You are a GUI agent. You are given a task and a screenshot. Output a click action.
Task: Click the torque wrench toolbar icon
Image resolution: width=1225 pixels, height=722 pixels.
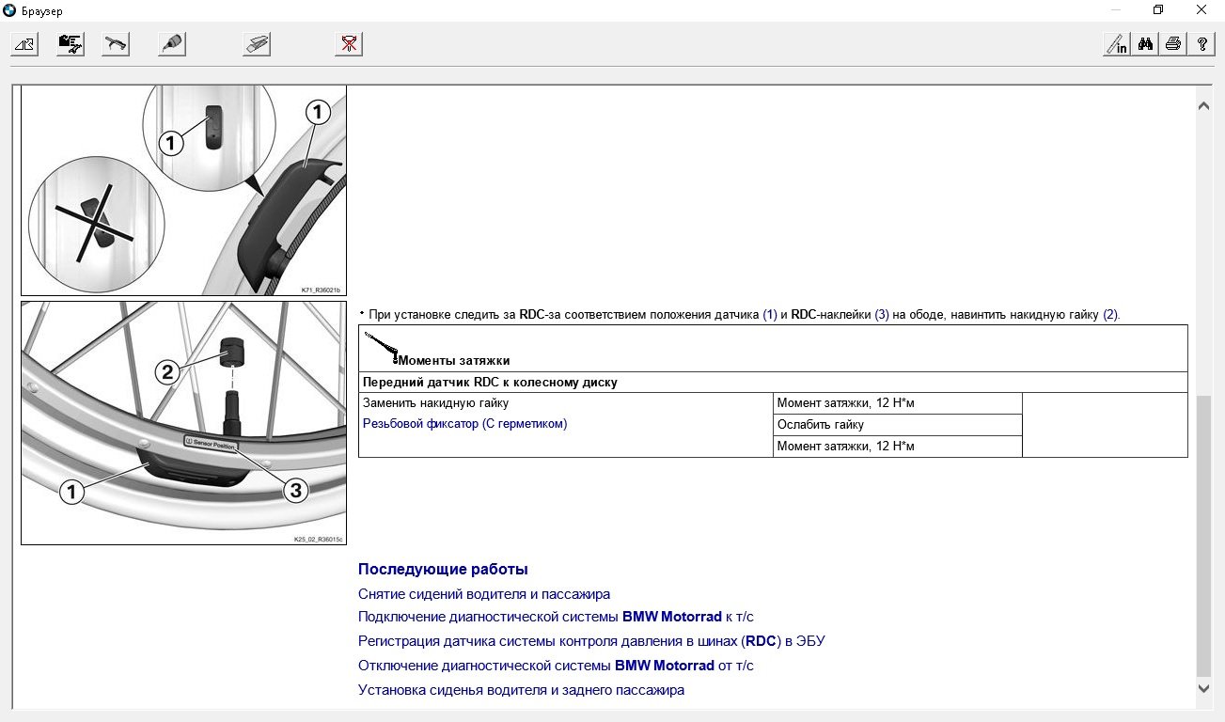click(117, 44)
